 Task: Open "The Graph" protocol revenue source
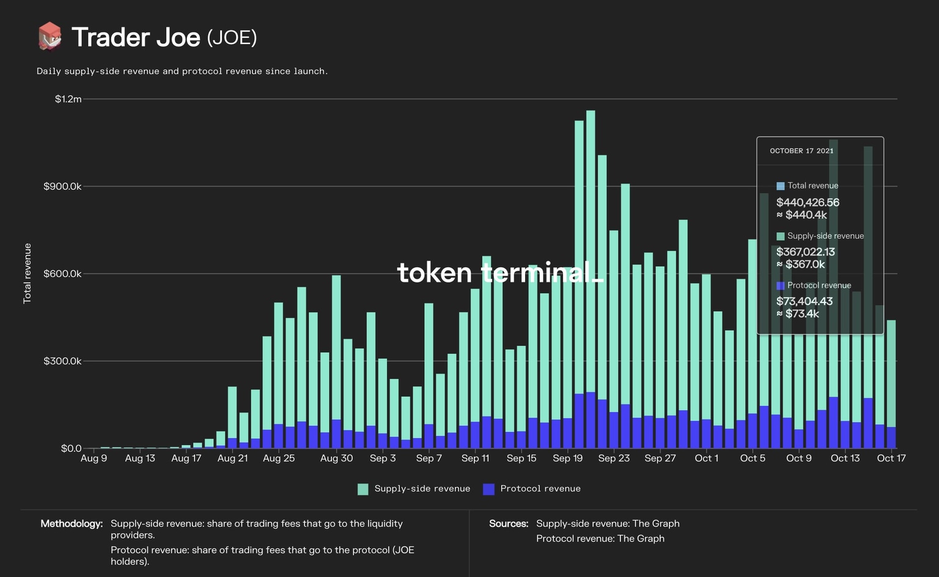[641, 538]
